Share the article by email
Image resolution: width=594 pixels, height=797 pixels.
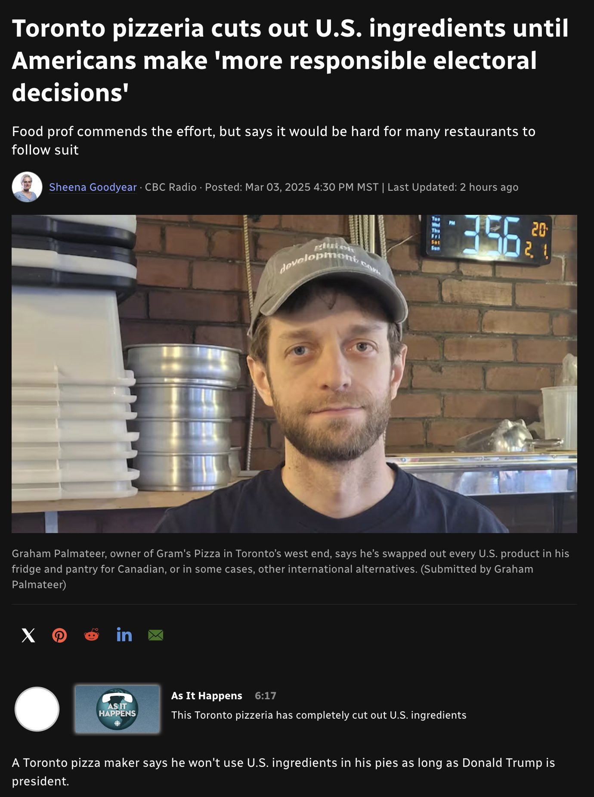155,635
